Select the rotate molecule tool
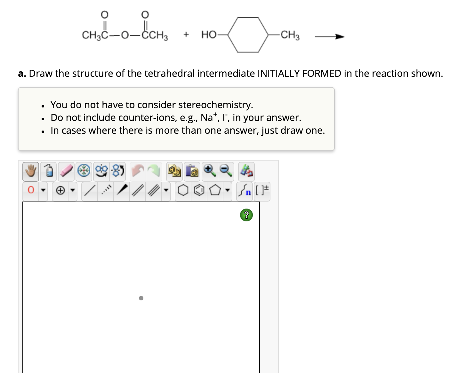The height and width of the screenshot is (373, 450). [x=100, y=171]
